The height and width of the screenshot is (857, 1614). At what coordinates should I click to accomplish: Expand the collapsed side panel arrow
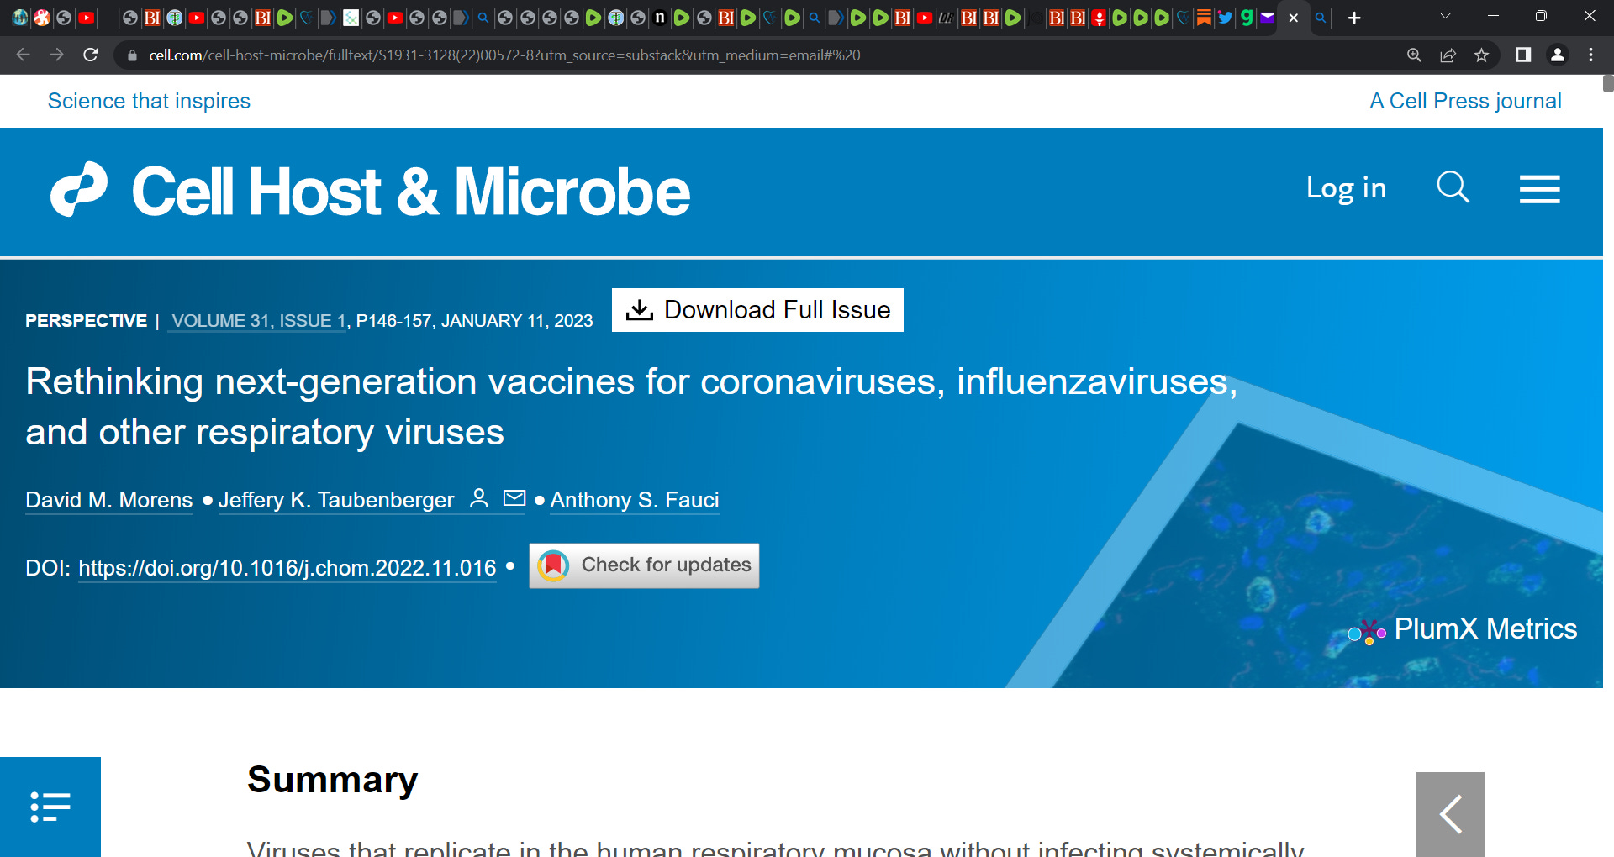click(x=1450, y=814)
